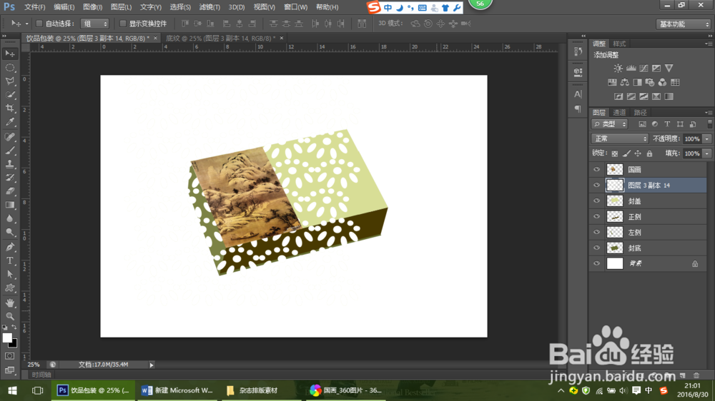Set the foreground color swatch
The image size is (715, 401).
[x=7, y=337]
